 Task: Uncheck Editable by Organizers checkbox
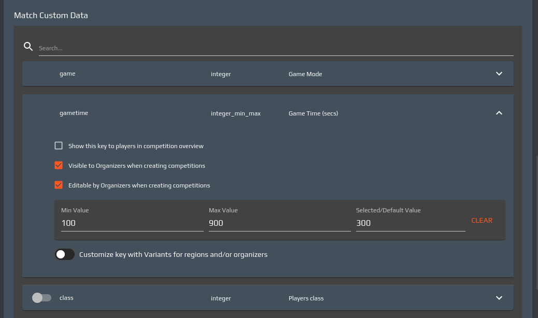point(59,185)
